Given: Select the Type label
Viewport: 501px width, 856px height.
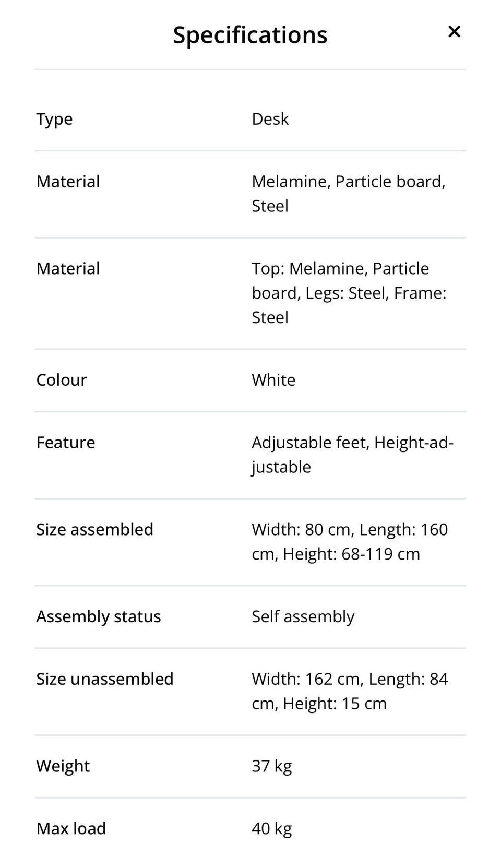Looking at the screenshot, I should pos(54,119).
